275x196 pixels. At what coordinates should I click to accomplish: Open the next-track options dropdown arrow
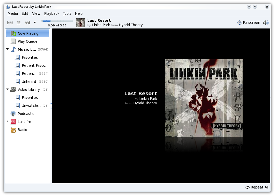click(35, 23)
